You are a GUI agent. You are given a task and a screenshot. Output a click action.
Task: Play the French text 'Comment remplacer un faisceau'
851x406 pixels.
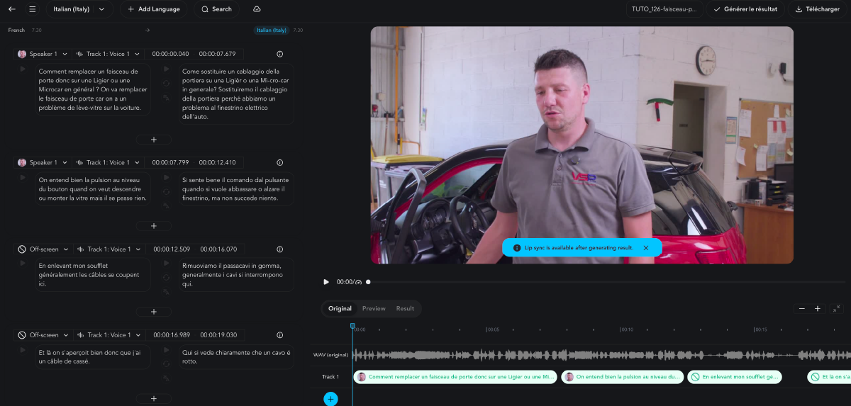(x=23, y=69)
